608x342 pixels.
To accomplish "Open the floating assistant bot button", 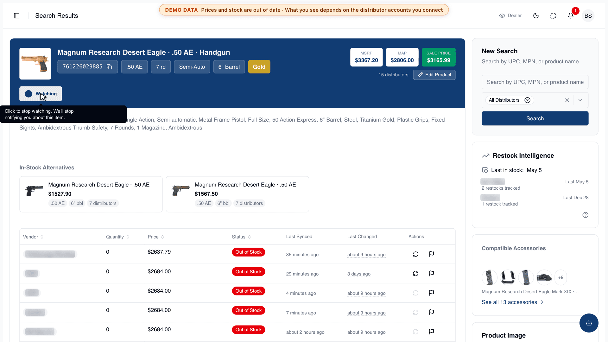I will (589, 323).
